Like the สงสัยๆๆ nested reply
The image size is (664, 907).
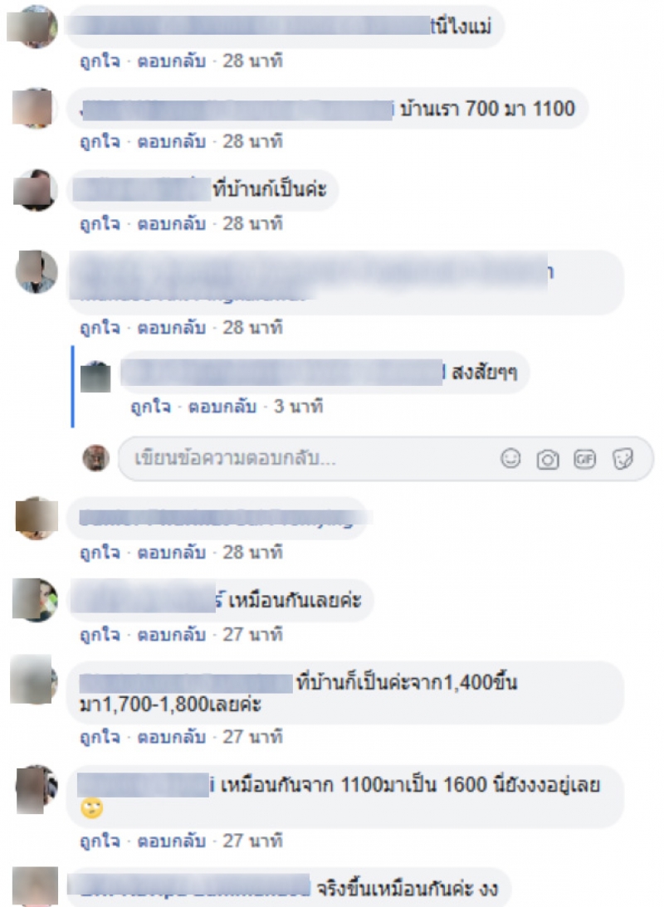click(150, 407)
